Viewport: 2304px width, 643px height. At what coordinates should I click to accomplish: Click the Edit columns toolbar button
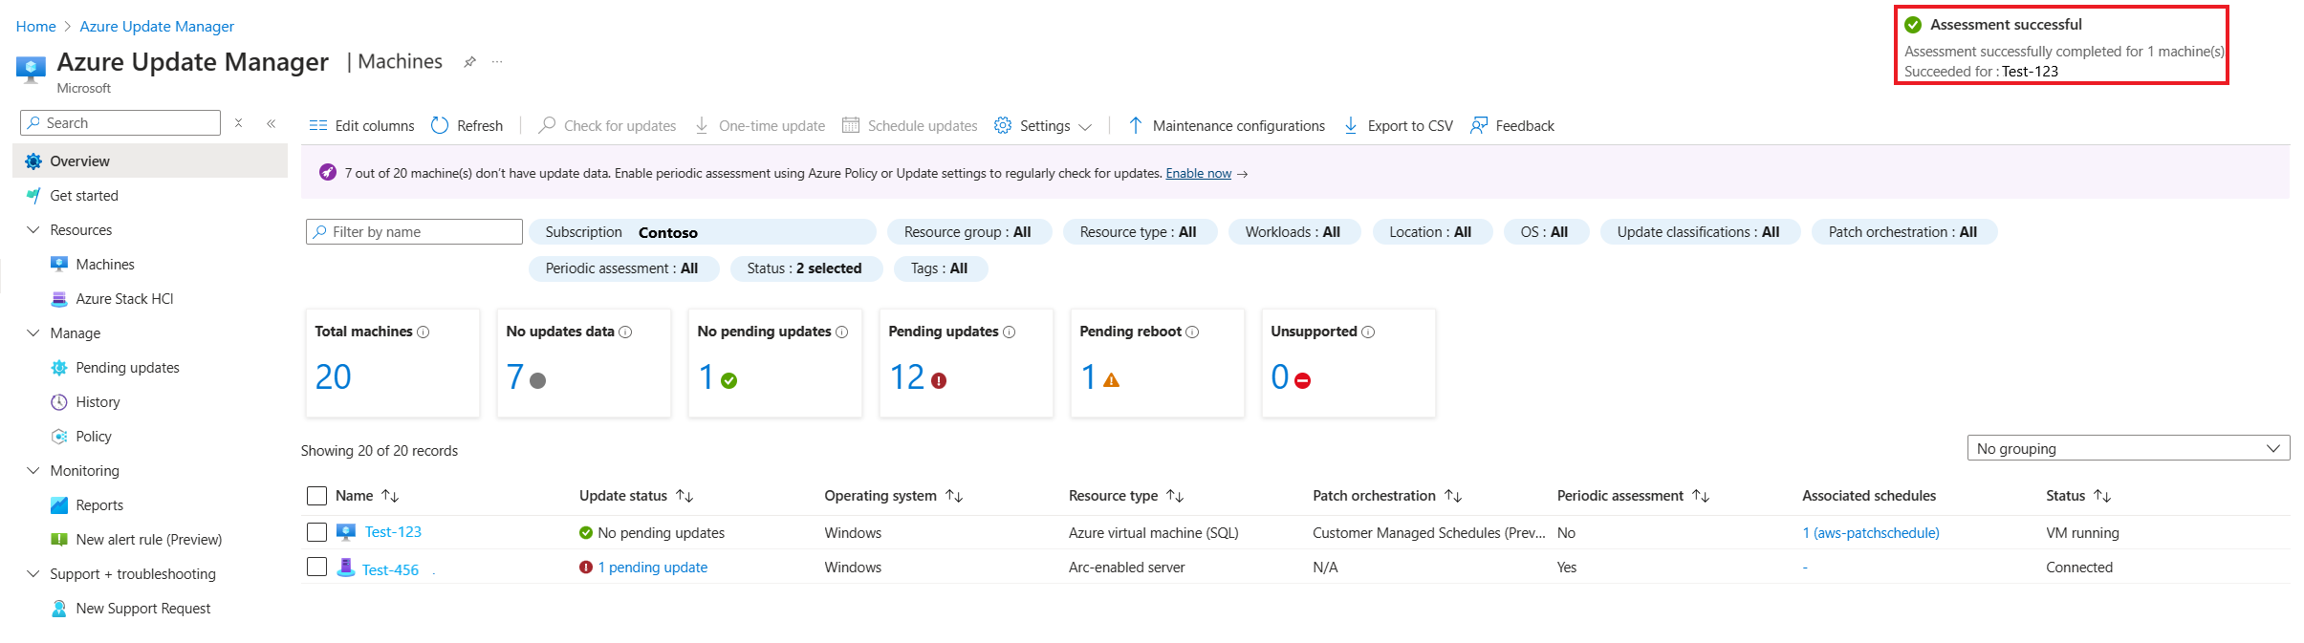tap(361, 126)
